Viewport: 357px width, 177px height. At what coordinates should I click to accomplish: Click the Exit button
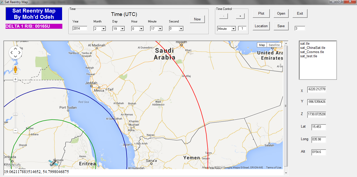click(300, 13)
